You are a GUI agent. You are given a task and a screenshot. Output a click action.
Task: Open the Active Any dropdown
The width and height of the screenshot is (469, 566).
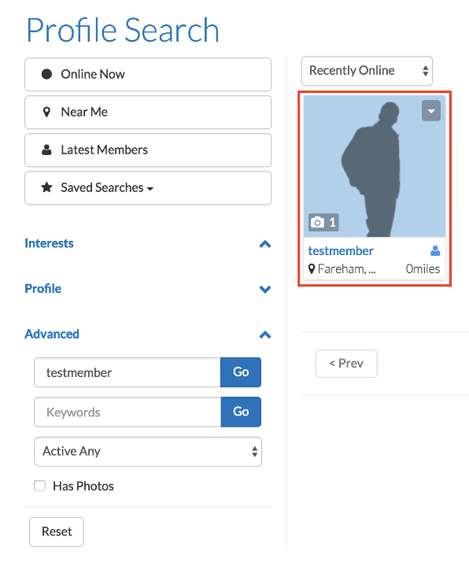148,452
